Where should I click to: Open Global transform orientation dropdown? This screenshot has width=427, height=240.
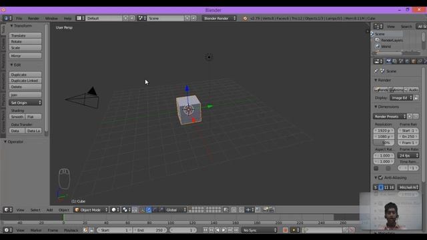point(176,210)
